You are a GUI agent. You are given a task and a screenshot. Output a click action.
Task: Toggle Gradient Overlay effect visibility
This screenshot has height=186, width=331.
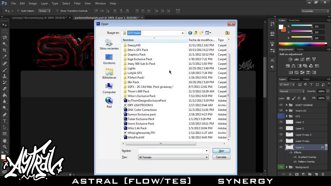tap(295, 157)
